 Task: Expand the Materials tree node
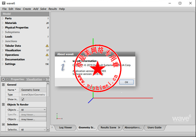pyautogui.click(x=3, y=23)
